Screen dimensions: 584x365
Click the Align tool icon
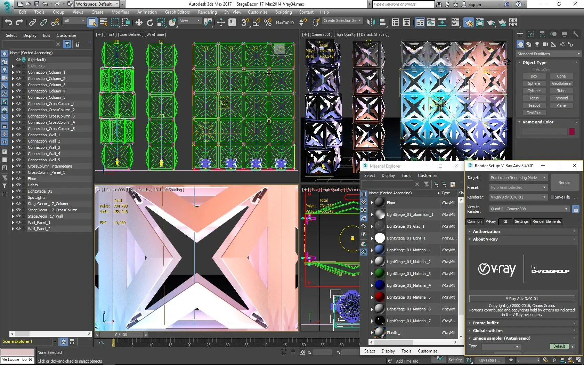[x=382, y=23]
